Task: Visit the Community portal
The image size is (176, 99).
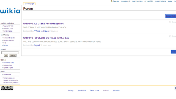Action: 9,38
